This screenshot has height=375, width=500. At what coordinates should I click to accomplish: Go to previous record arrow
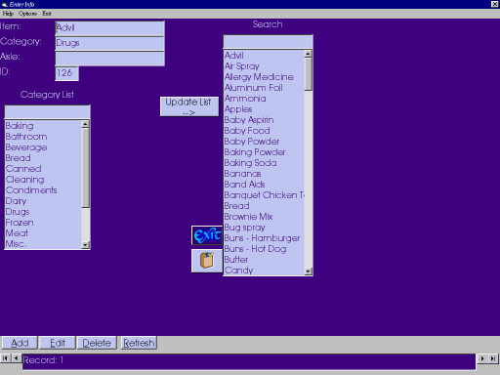(16, 358)
